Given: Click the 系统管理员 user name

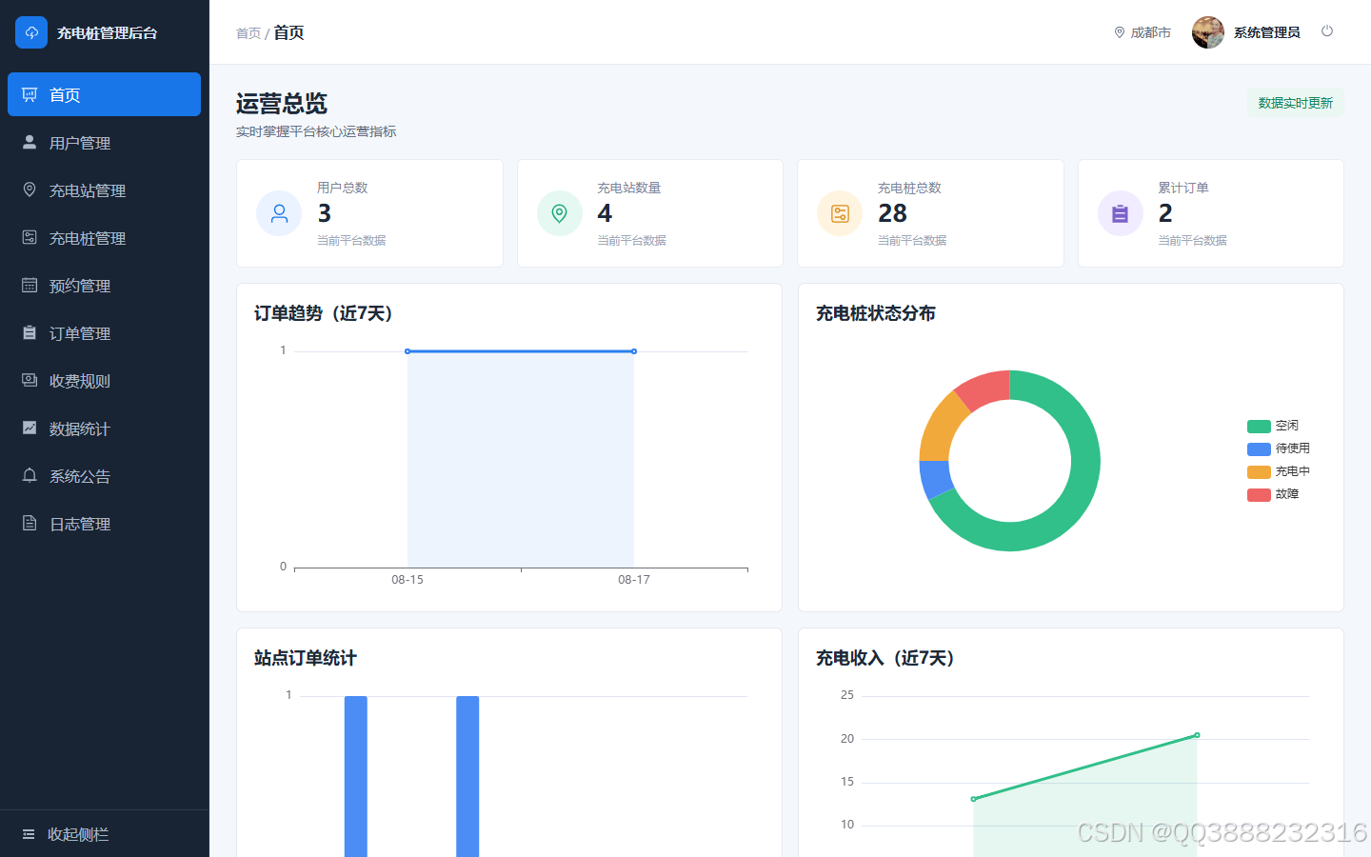Looking at the screenshot, I should [x=1266, y=32].
